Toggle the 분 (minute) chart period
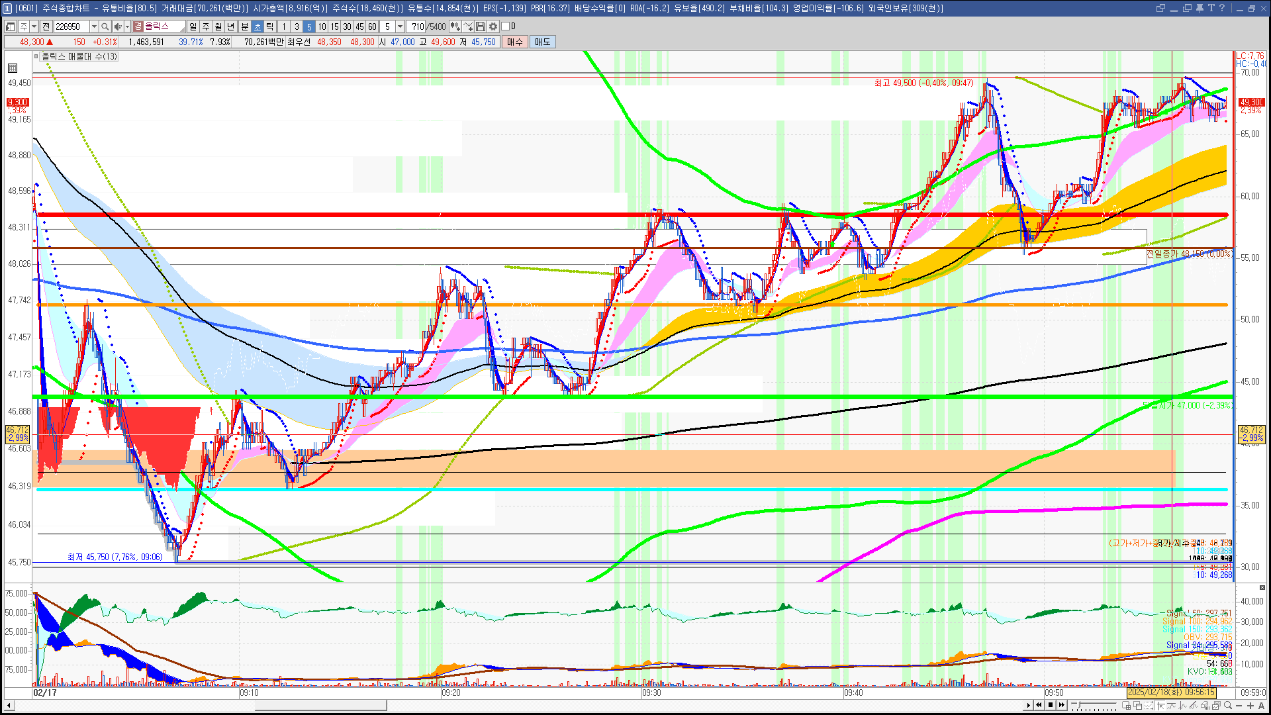Screen dimensions: 1271x715 coord(244,26)
